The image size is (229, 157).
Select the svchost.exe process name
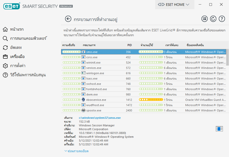[93, 84]
